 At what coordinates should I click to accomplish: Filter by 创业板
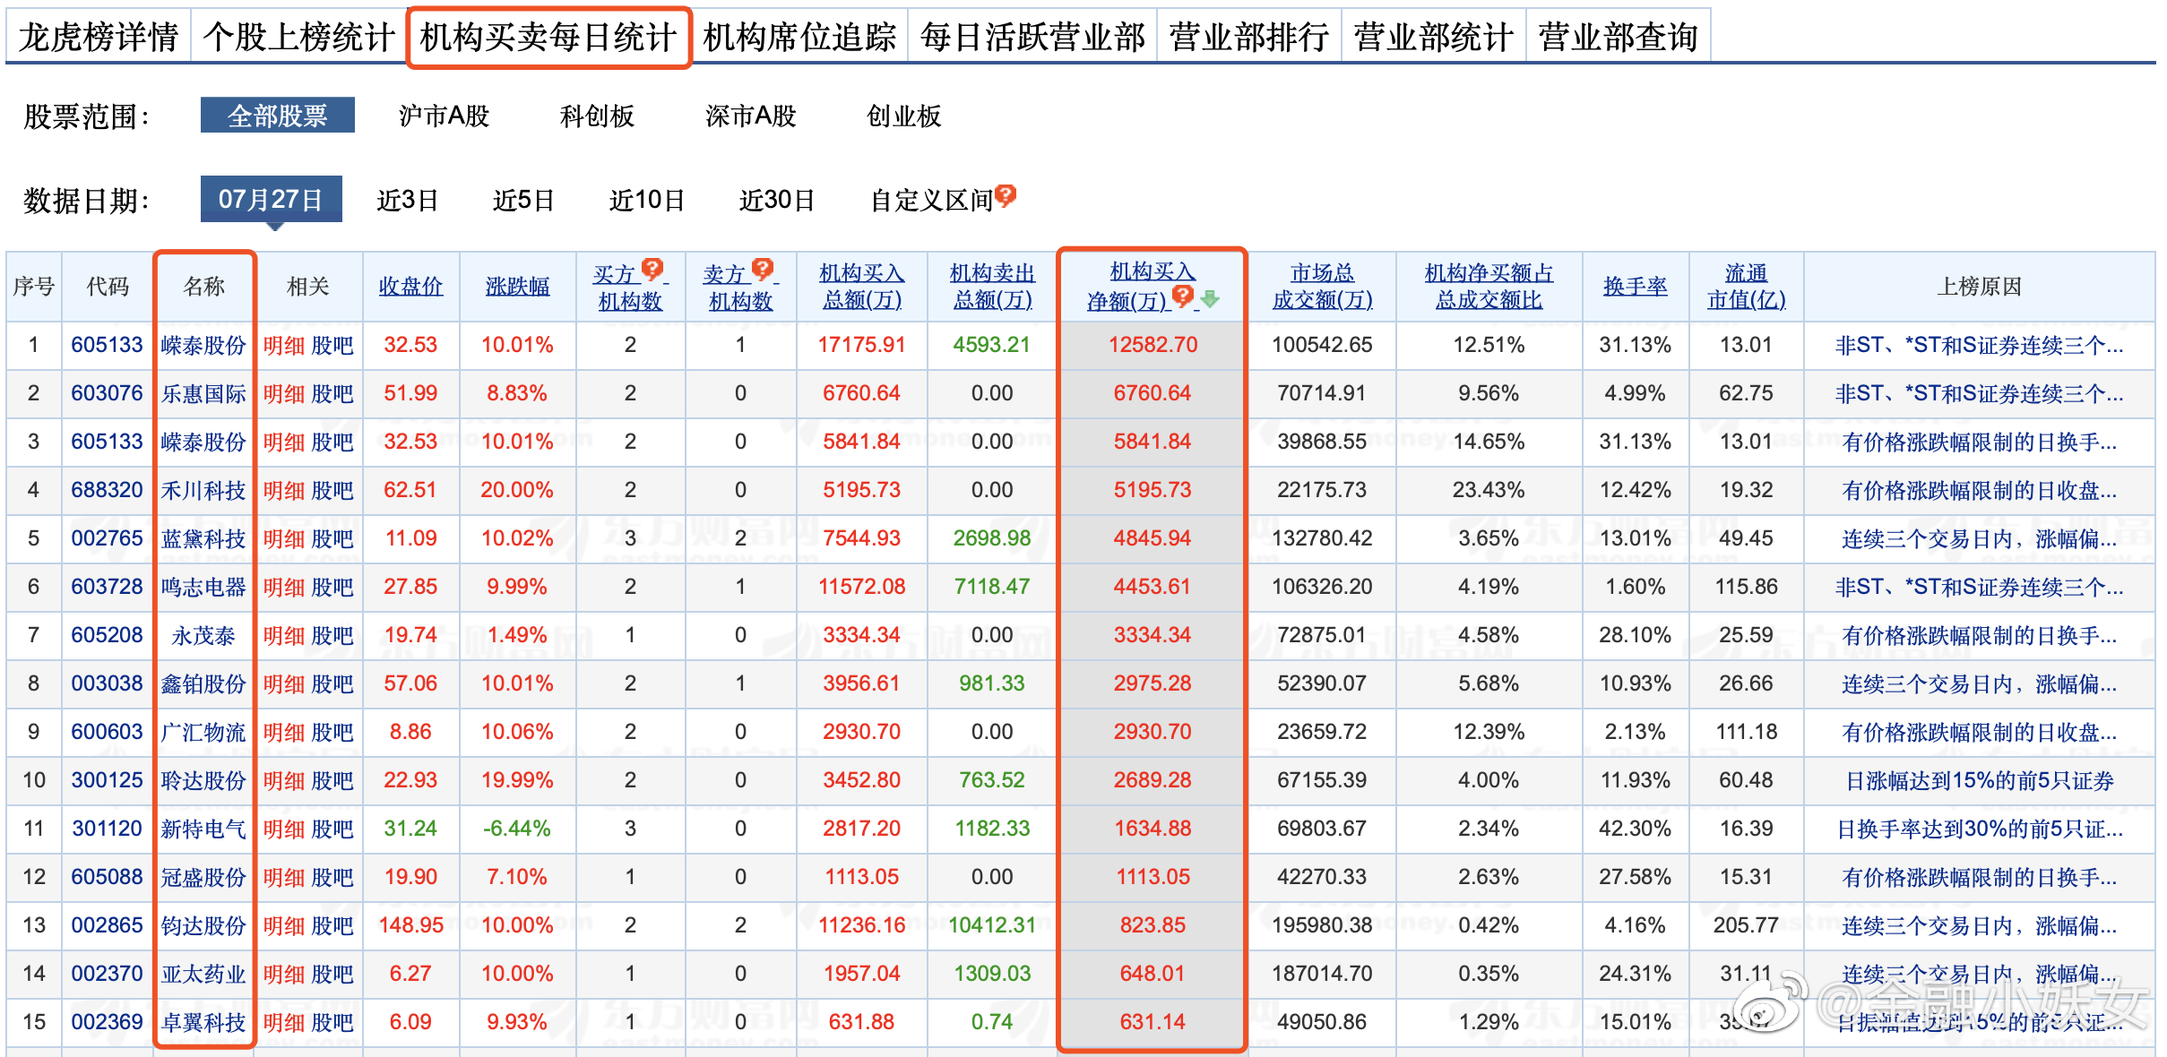[904, 116]
